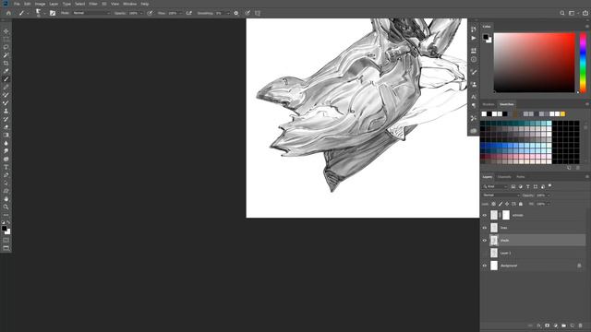The image size is (591, 332).
Task: Toggle lock transparent pixels
Action: [x=493, y=204]
